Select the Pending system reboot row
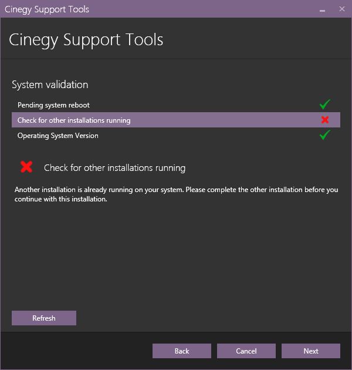Screen dimensions: 352x370 coord(176,105)
